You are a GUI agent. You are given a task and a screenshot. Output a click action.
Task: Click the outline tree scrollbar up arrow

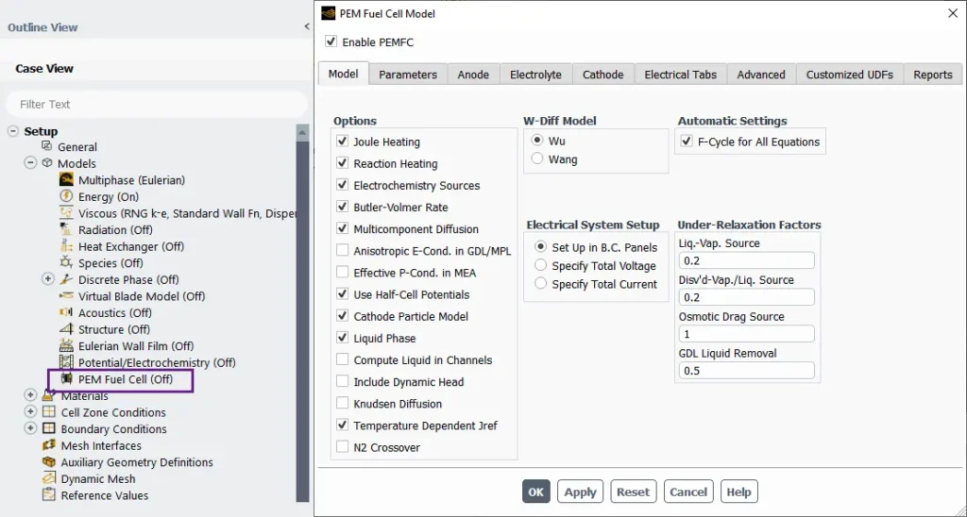(302, 132)
